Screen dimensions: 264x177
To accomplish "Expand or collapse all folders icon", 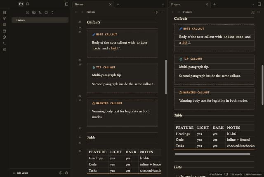I will (52, 12).
